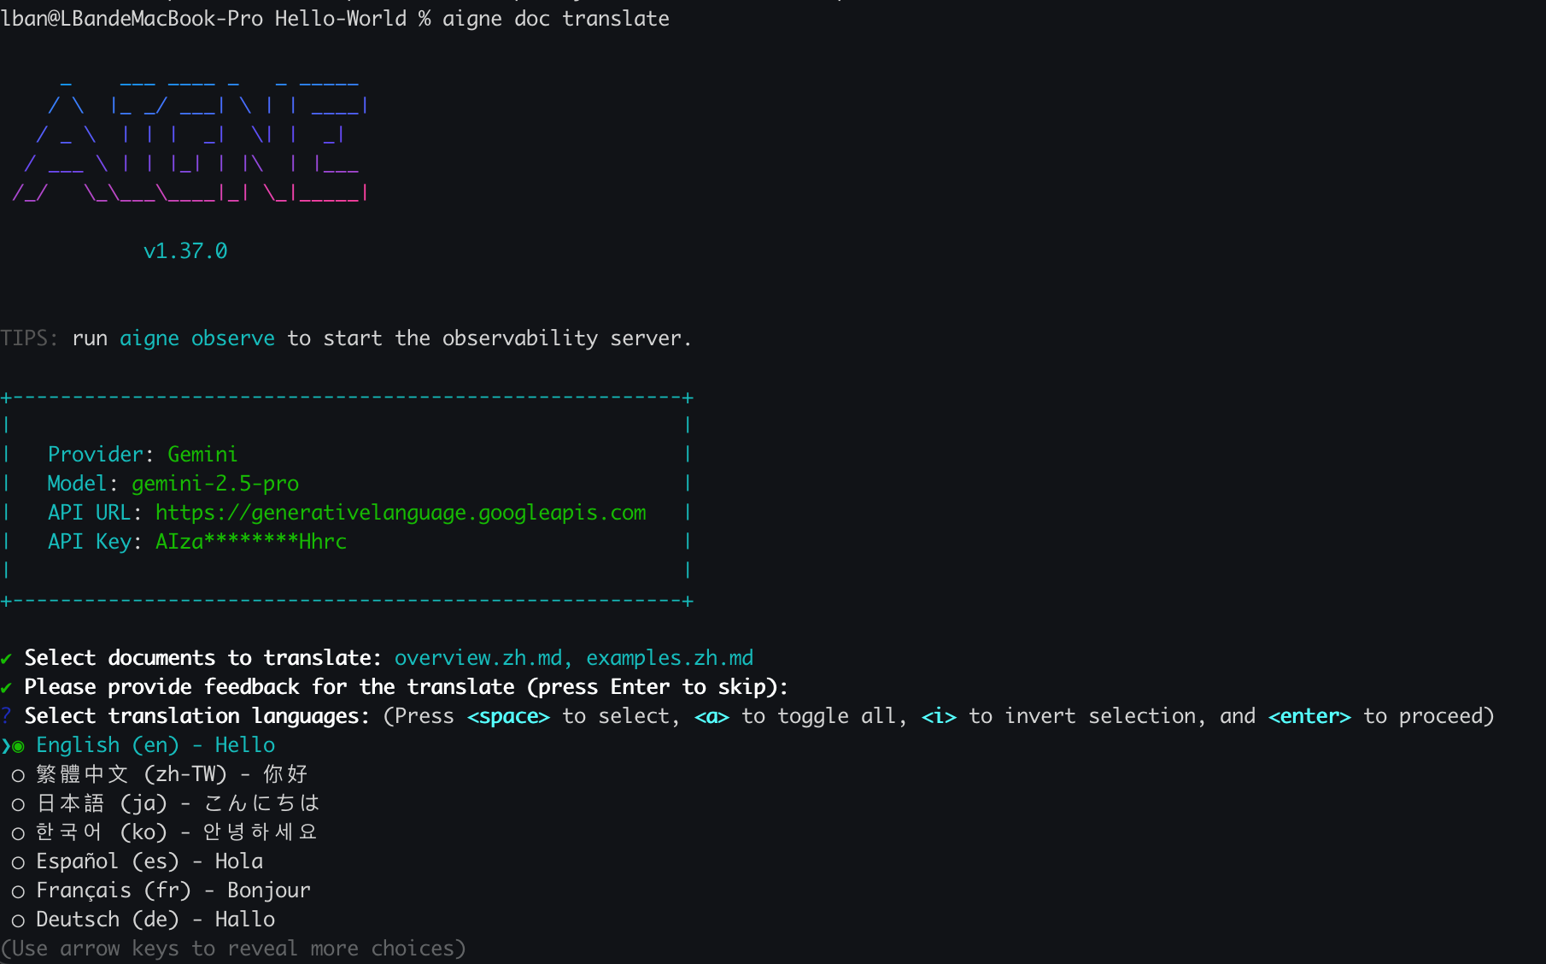The height and width of the screenshot is (964, 1546).
Task: Click the <space> key hint
Action: 508,716
